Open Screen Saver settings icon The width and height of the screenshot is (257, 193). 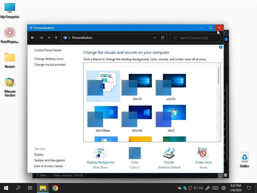coord(203,153)
